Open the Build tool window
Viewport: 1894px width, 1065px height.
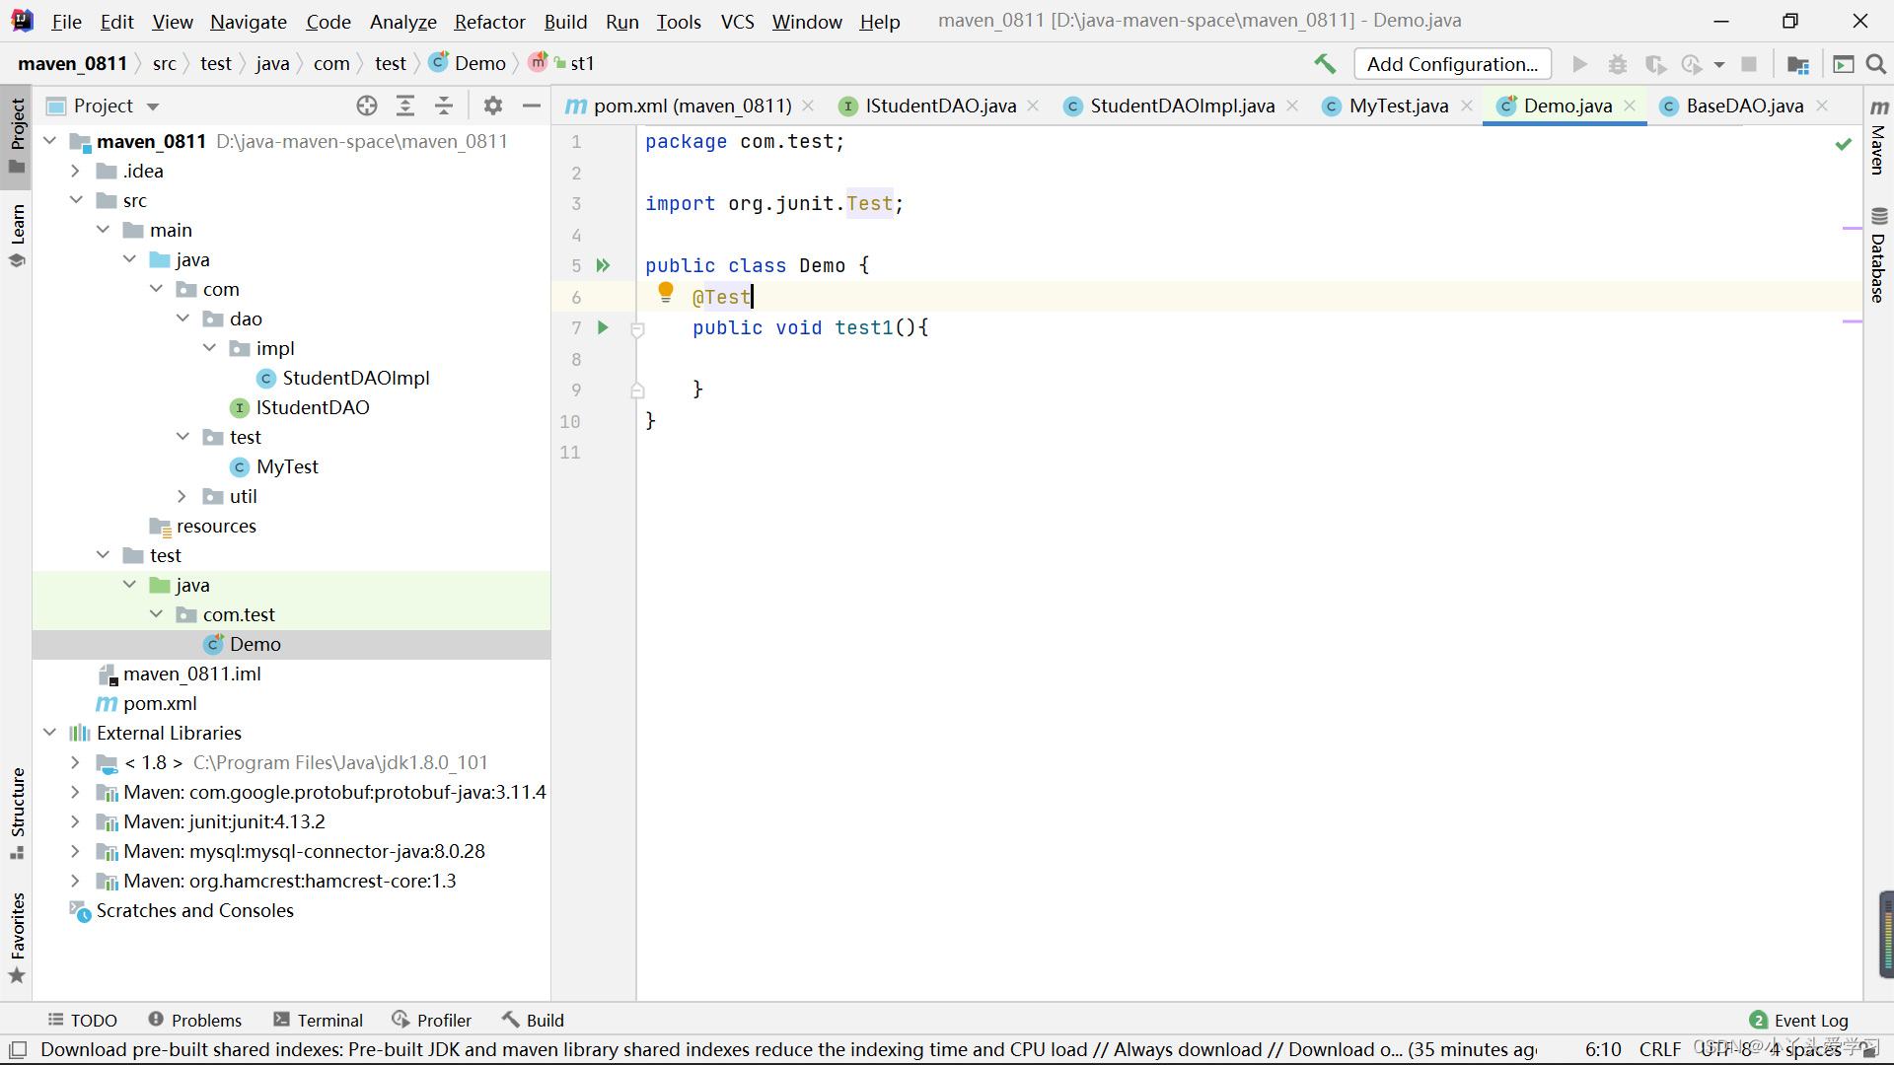[x=534, y=1020]
